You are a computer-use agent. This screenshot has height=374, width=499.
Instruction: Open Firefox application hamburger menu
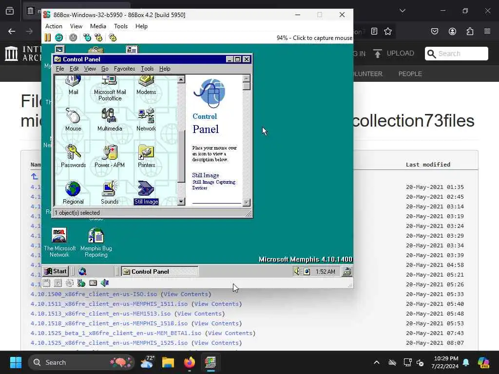(487, 31)
